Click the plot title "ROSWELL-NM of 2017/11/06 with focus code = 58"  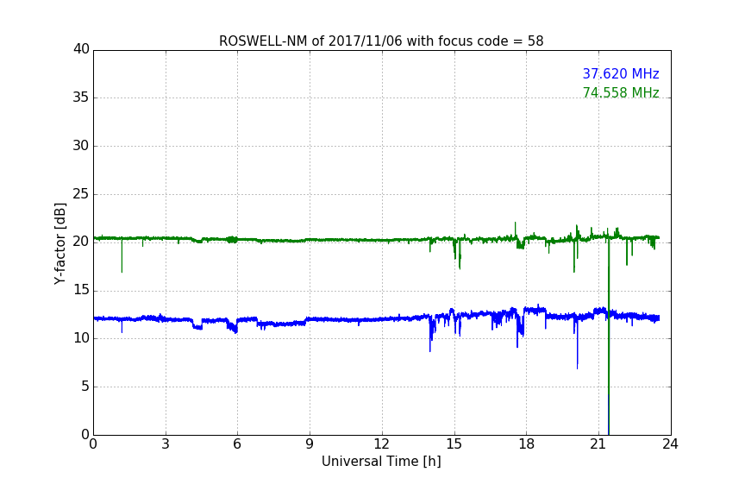381,41
